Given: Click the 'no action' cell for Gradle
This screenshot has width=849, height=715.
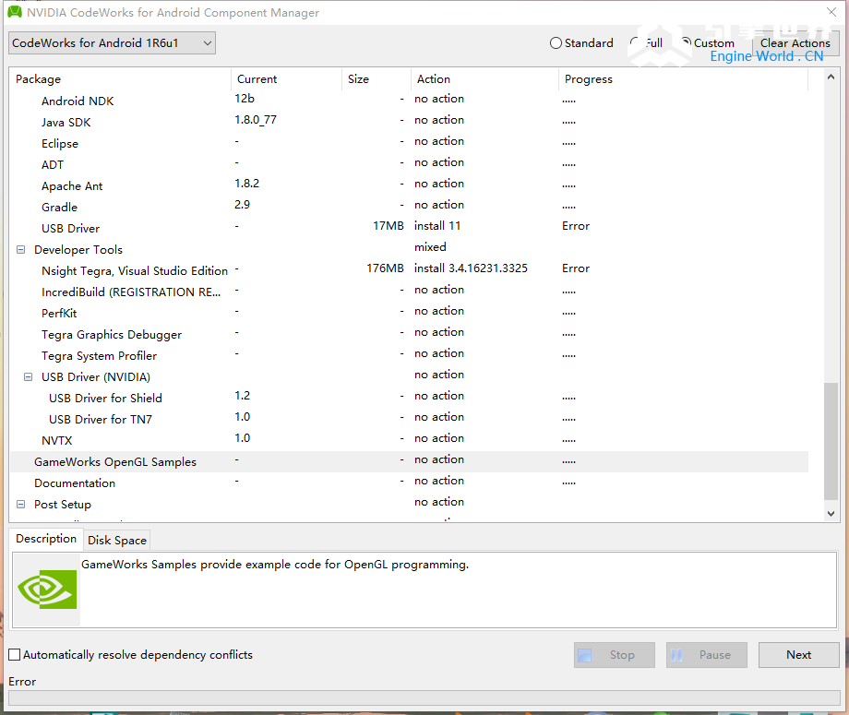Looking at the screenshot, I should 439,205.
